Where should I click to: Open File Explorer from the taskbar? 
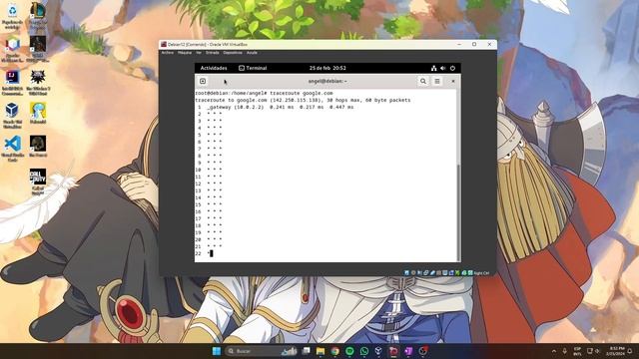[320, 351]
